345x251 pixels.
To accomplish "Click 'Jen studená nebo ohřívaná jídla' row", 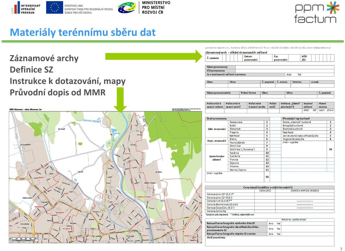I will point(308,136).
